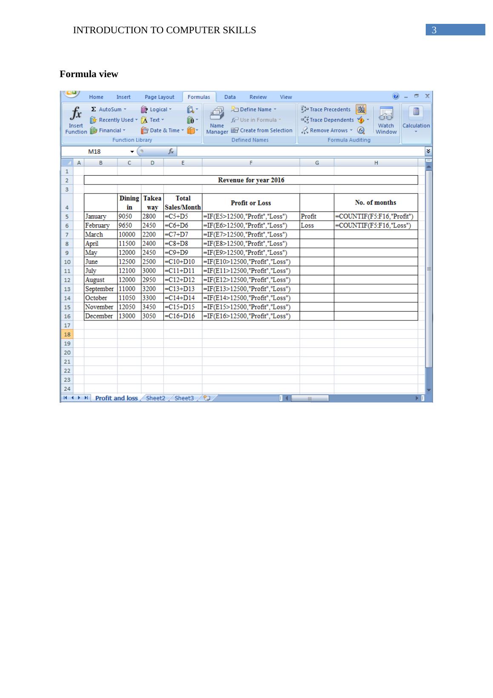Open the Error Checking icon

(x=361, y=120)
